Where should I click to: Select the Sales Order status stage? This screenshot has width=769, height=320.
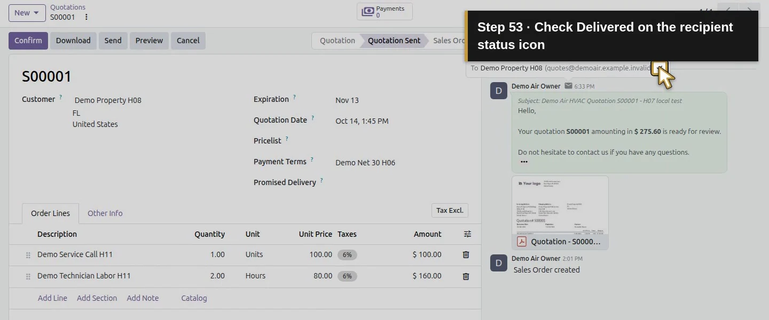coord(449,41)
